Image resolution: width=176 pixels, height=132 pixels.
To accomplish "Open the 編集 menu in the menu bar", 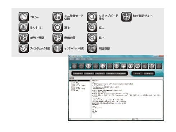I will point(78,59).
